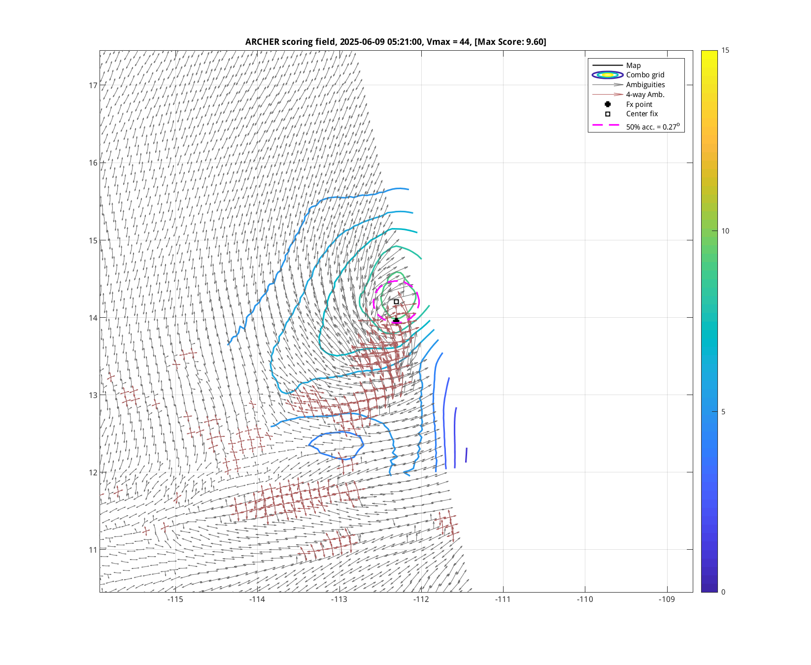811x665 pixels.
Task: Click the Center fix square in the legend
Action: [x=608, y=114]
